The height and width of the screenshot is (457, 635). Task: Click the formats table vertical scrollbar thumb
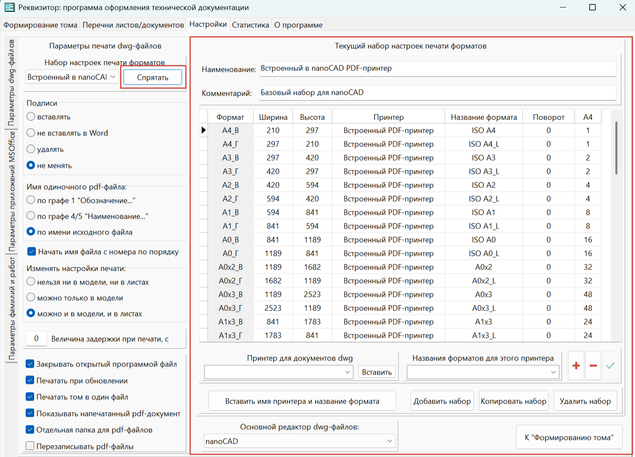[x=616, y=148]
